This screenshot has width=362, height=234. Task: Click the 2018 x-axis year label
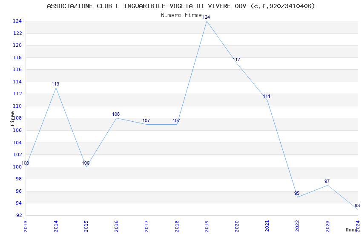(x=177, y=226)
